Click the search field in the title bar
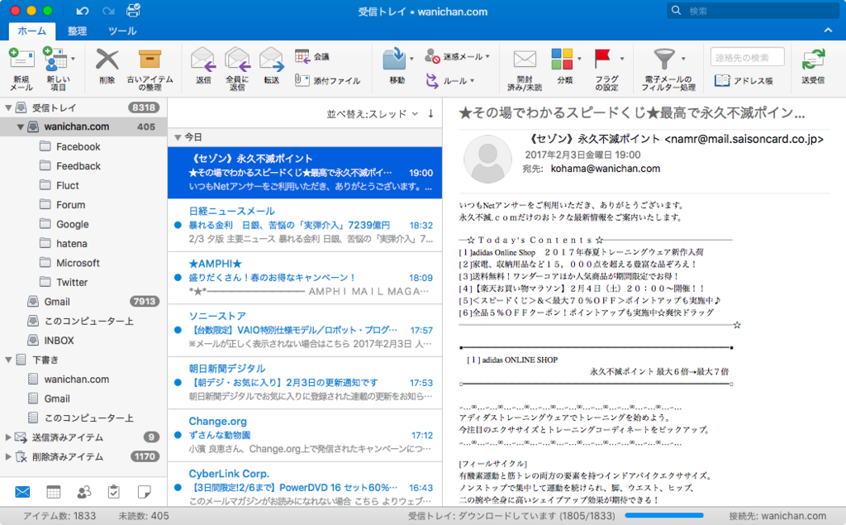Screen dimensions: 846x525 tap(752, 11)
